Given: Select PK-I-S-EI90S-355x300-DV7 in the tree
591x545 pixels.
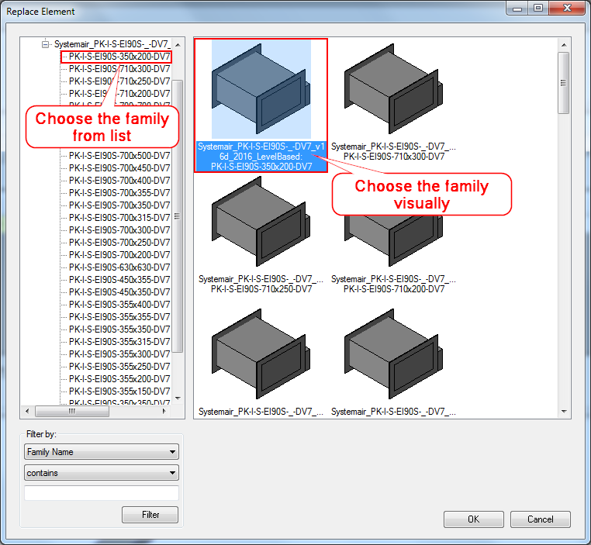Looking at the screenshot, I should click(119, 354).
